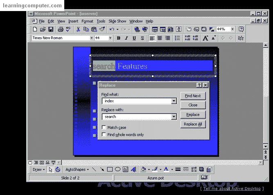The image size is (273, 195).
Task: Select the Format Painter brush icon
Action: click(x=102, y=29)
